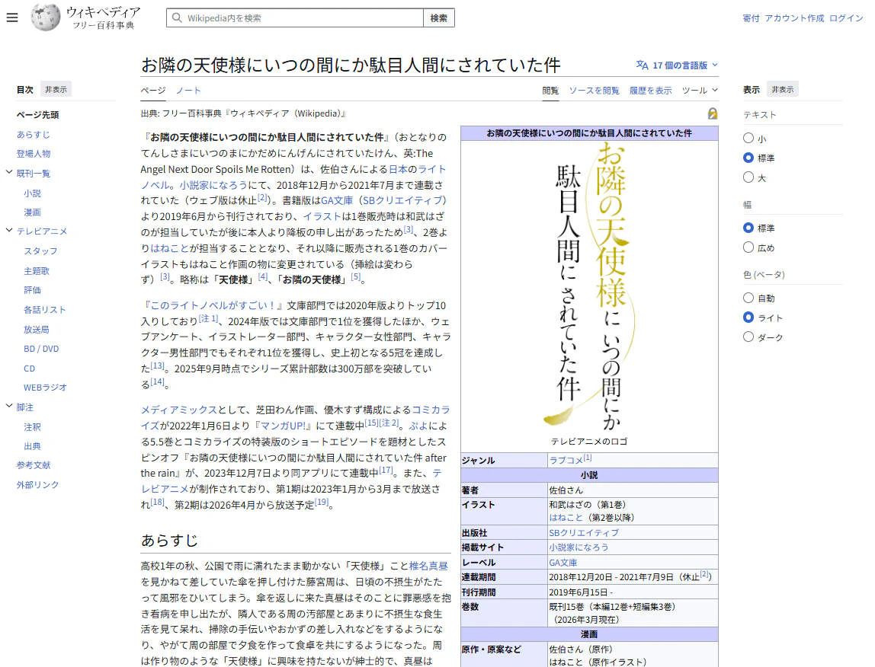Open このライトノベルがすごい！ link
The image size is (875, 667).
[213, 305]
